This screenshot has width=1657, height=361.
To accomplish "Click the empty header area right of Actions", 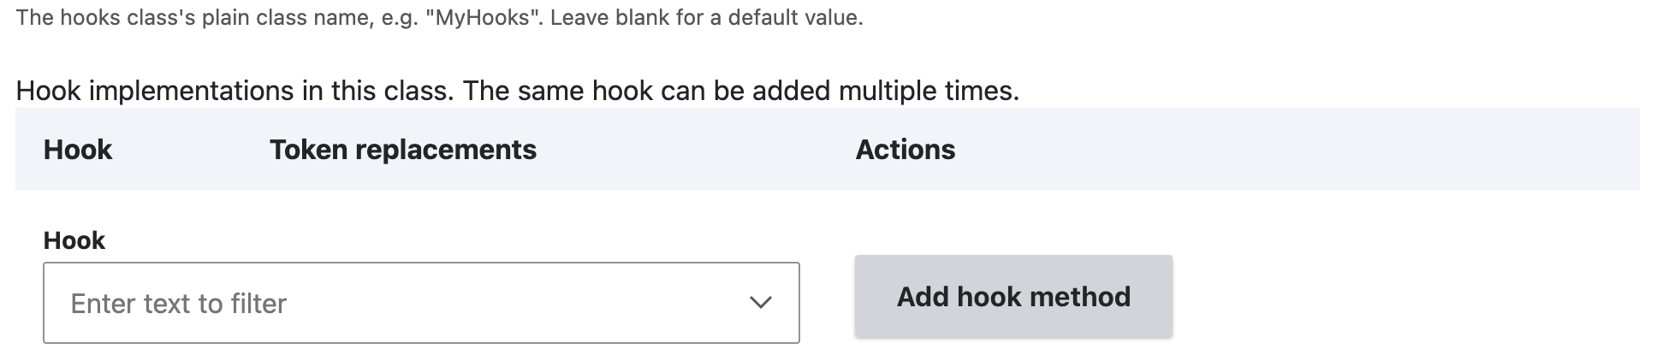I will (x=1284, y=150).
